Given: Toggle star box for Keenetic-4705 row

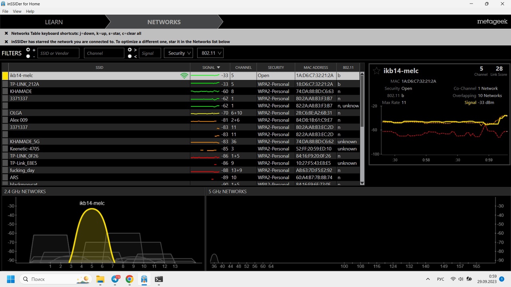Looking at the screenshot, I should tap(5, 149).
